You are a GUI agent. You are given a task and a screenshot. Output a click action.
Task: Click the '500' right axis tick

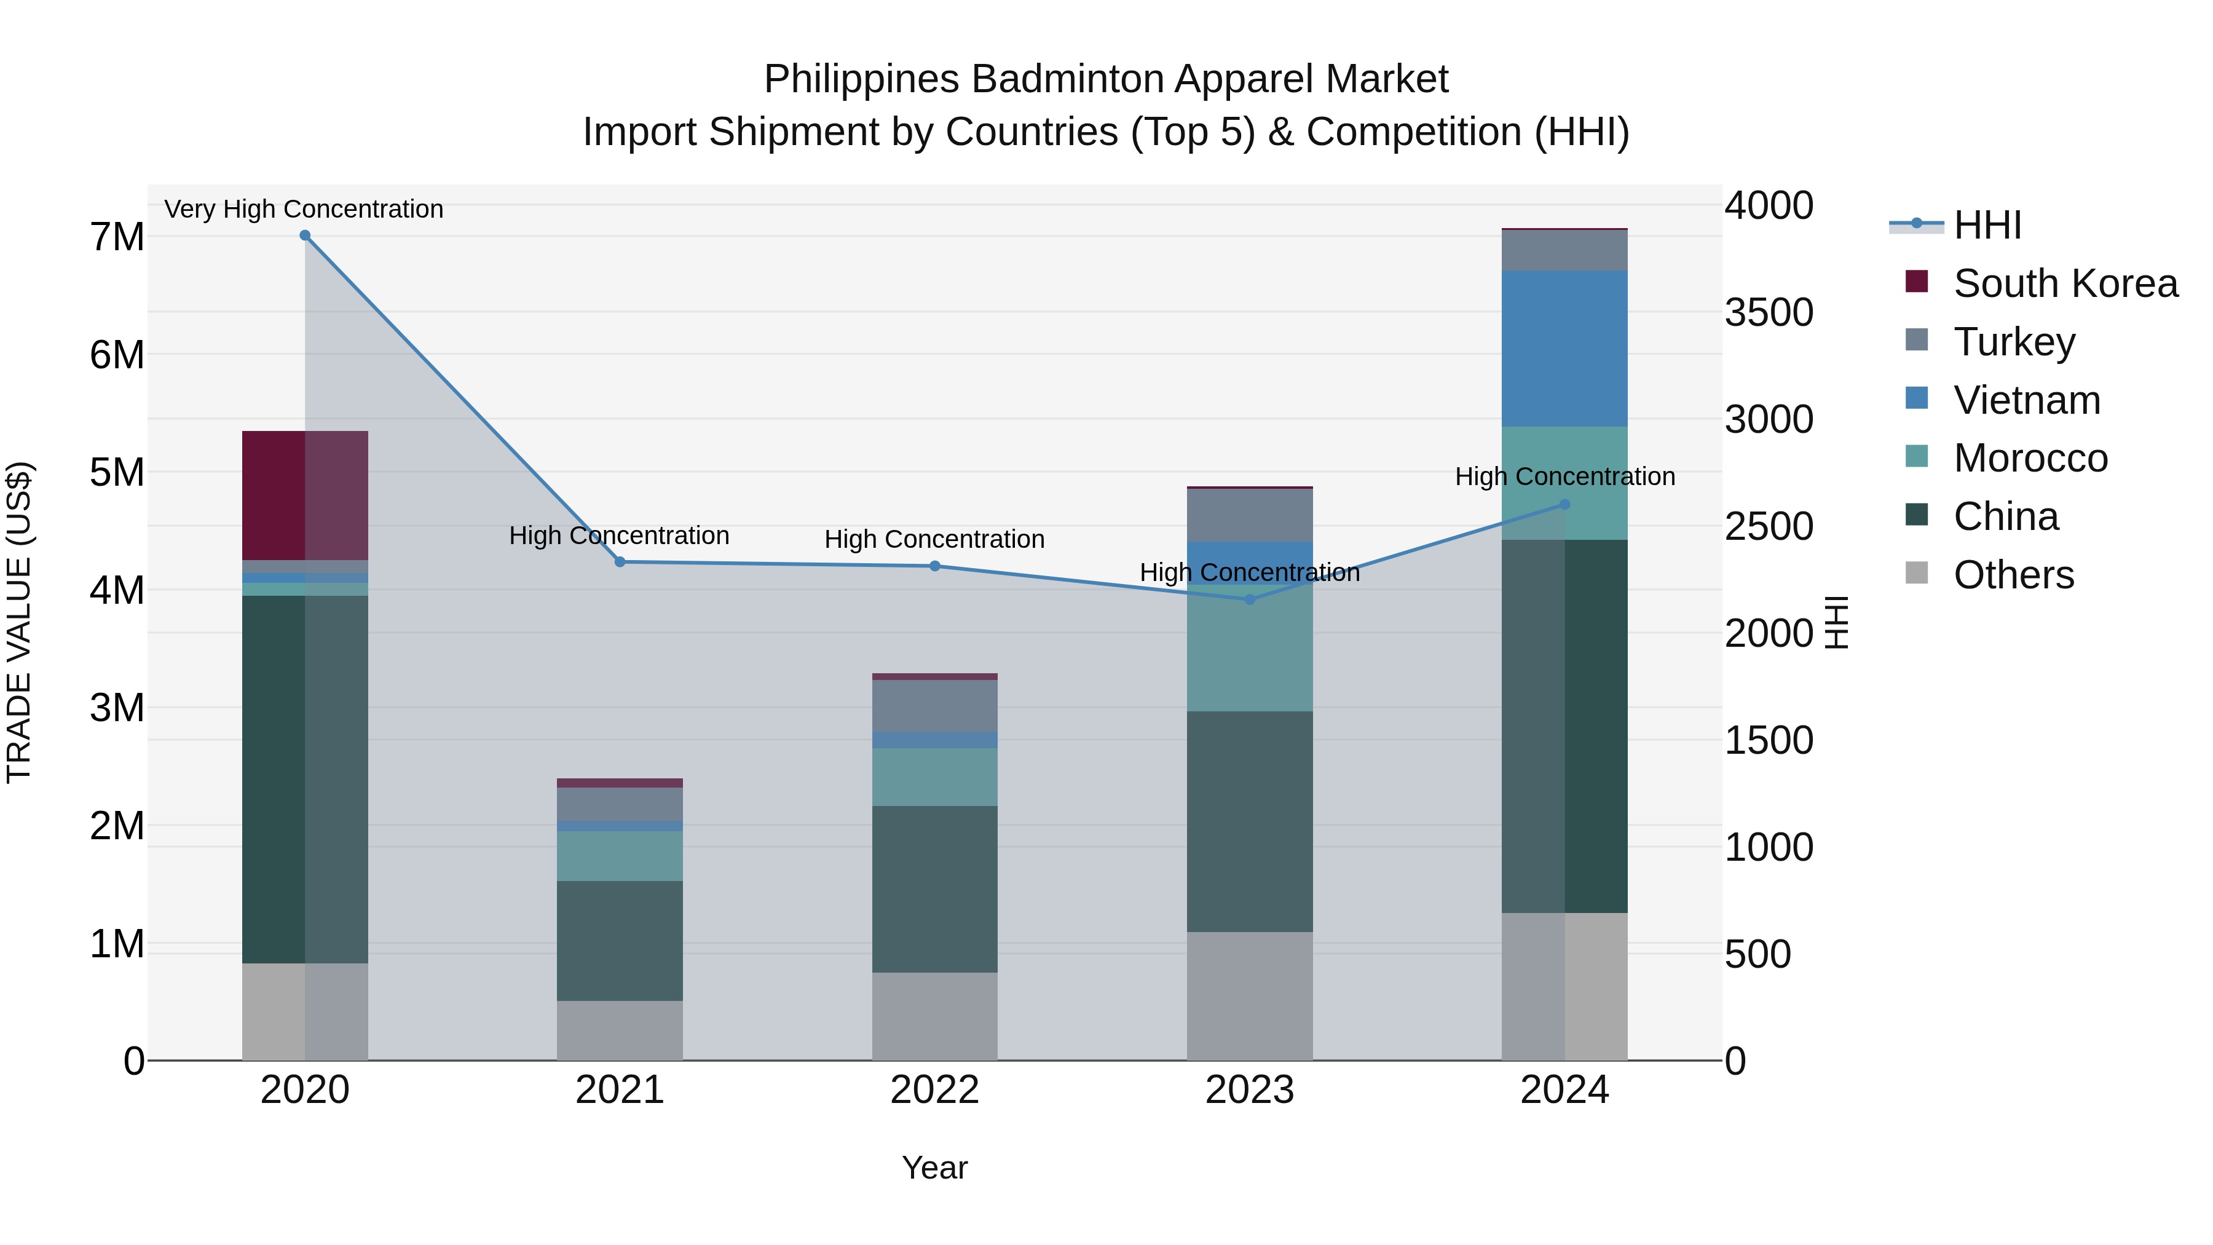(x=1759, y=955)
